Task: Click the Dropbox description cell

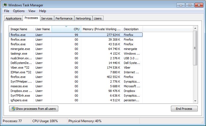Action: [130, 91]
